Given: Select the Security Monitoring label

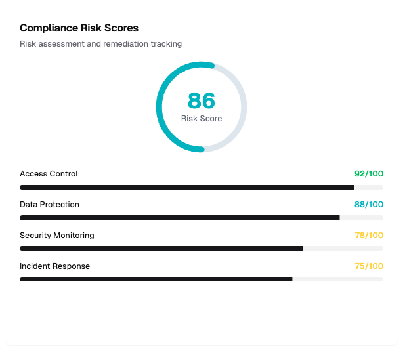Looking at the screenshot, I should pos(56,236).
